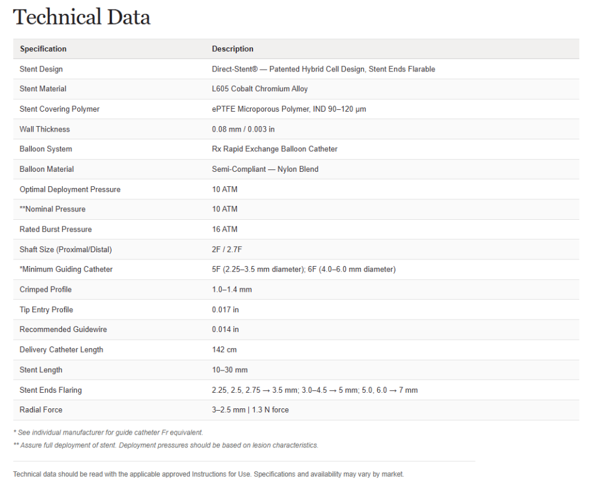The height and width of the screenshot is (487, 614).
Task: Click the Stent Ends Flaring description
Action: pyautogui.click(x=315, y=390)
